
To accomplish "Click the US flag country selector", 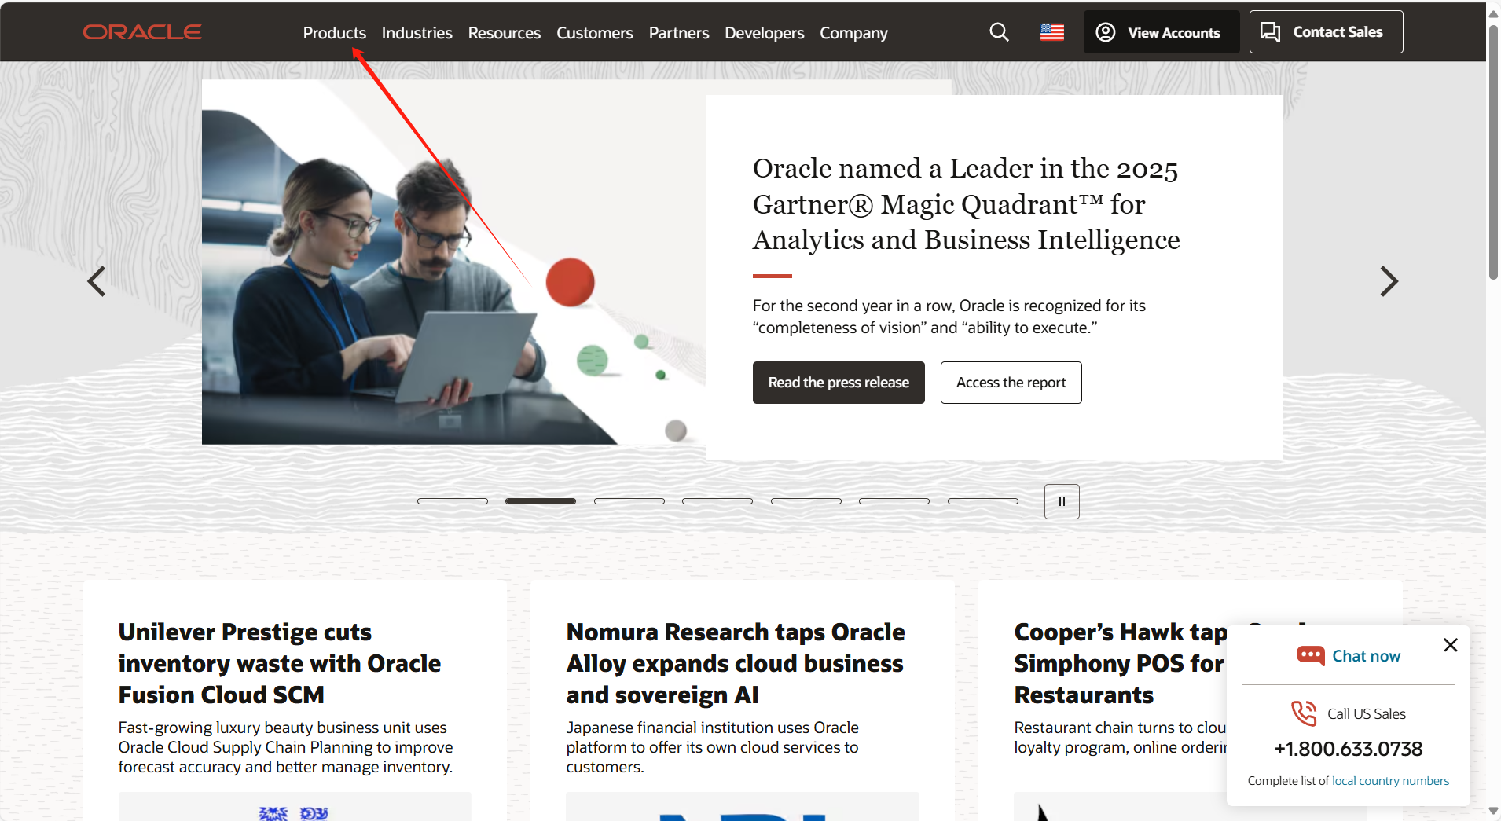I will point(1052,32).
